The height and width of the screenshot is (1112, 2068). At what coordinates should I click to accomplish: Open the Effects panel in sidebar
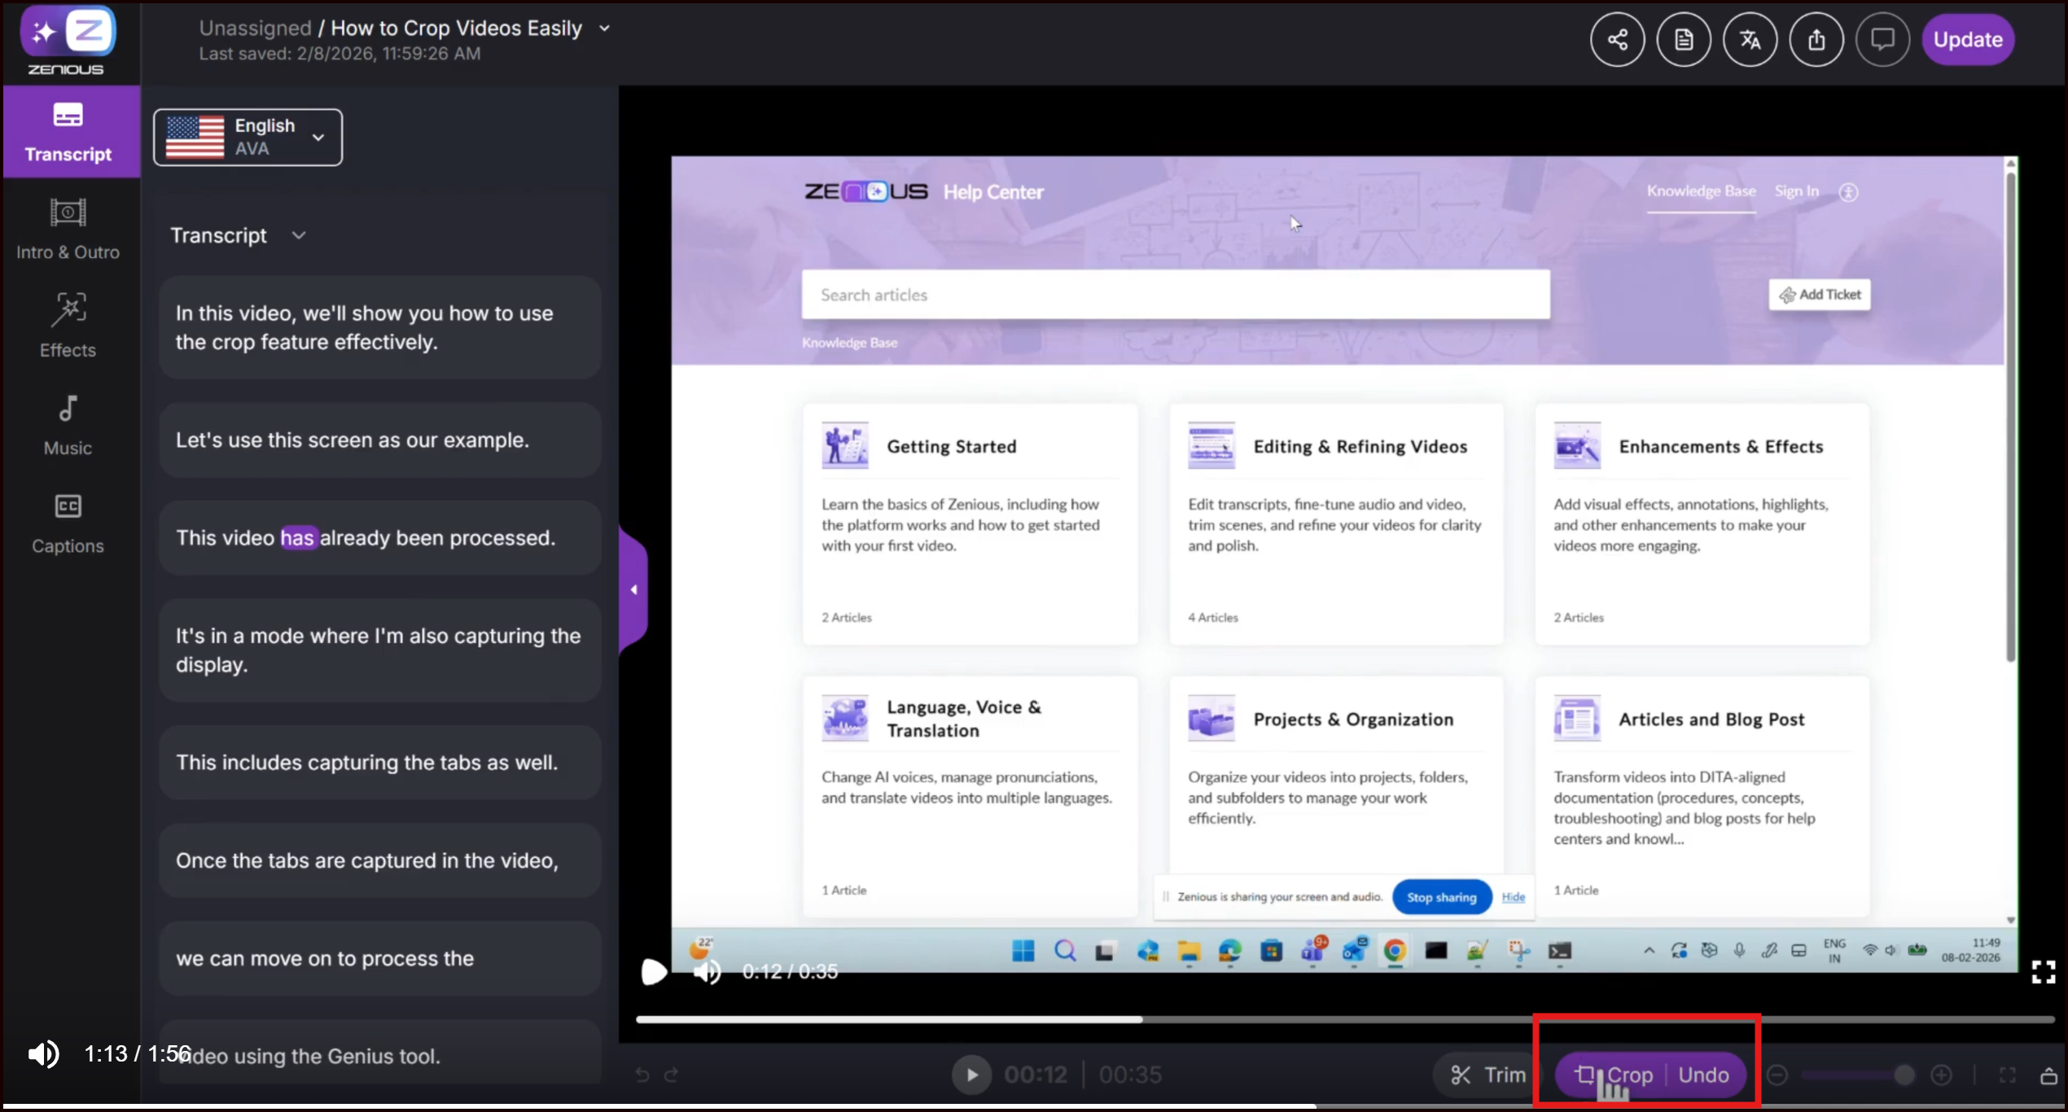point(68,325)
